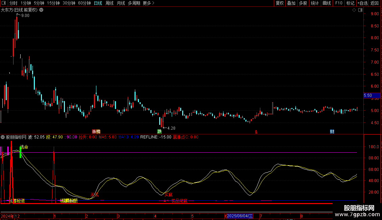Click the 波: 52.05 indicator value
This screenshot has height=220, width=382.
(x=36, y=137)
